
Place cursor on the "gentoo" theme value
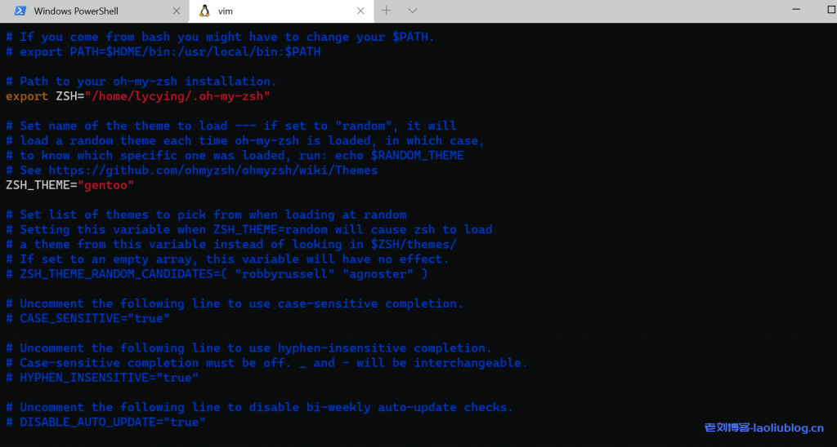(x=105, y=185)
